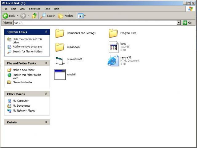The image size is (197, 148).
Task: Open My Computer from Other Places
Action: point(21,101)
